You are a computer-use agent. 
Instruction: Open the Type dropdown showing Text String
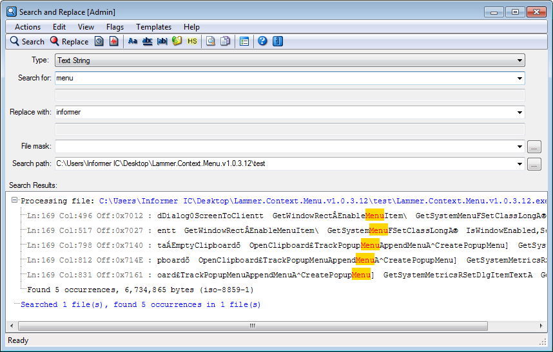pyautogui.click(x=290, y=60)
